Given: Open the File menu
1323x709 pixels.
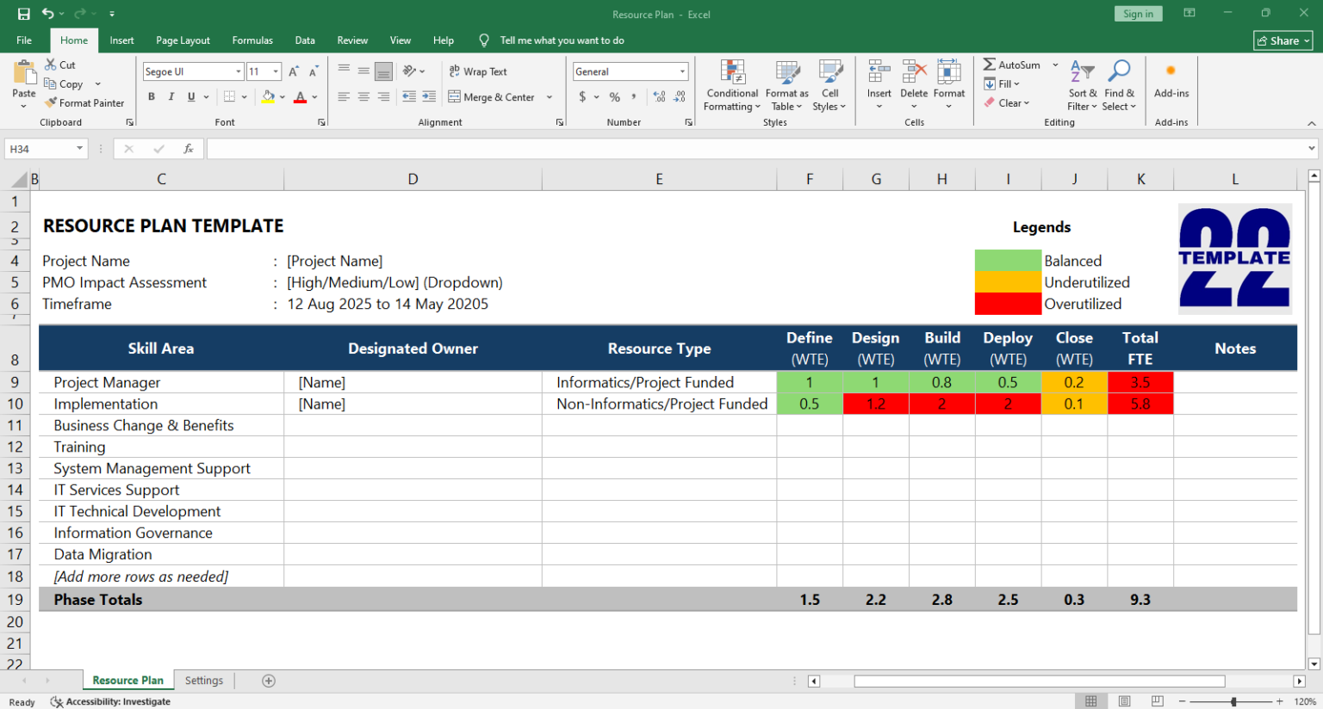Looking at the screenshot, I should point(24,40).
